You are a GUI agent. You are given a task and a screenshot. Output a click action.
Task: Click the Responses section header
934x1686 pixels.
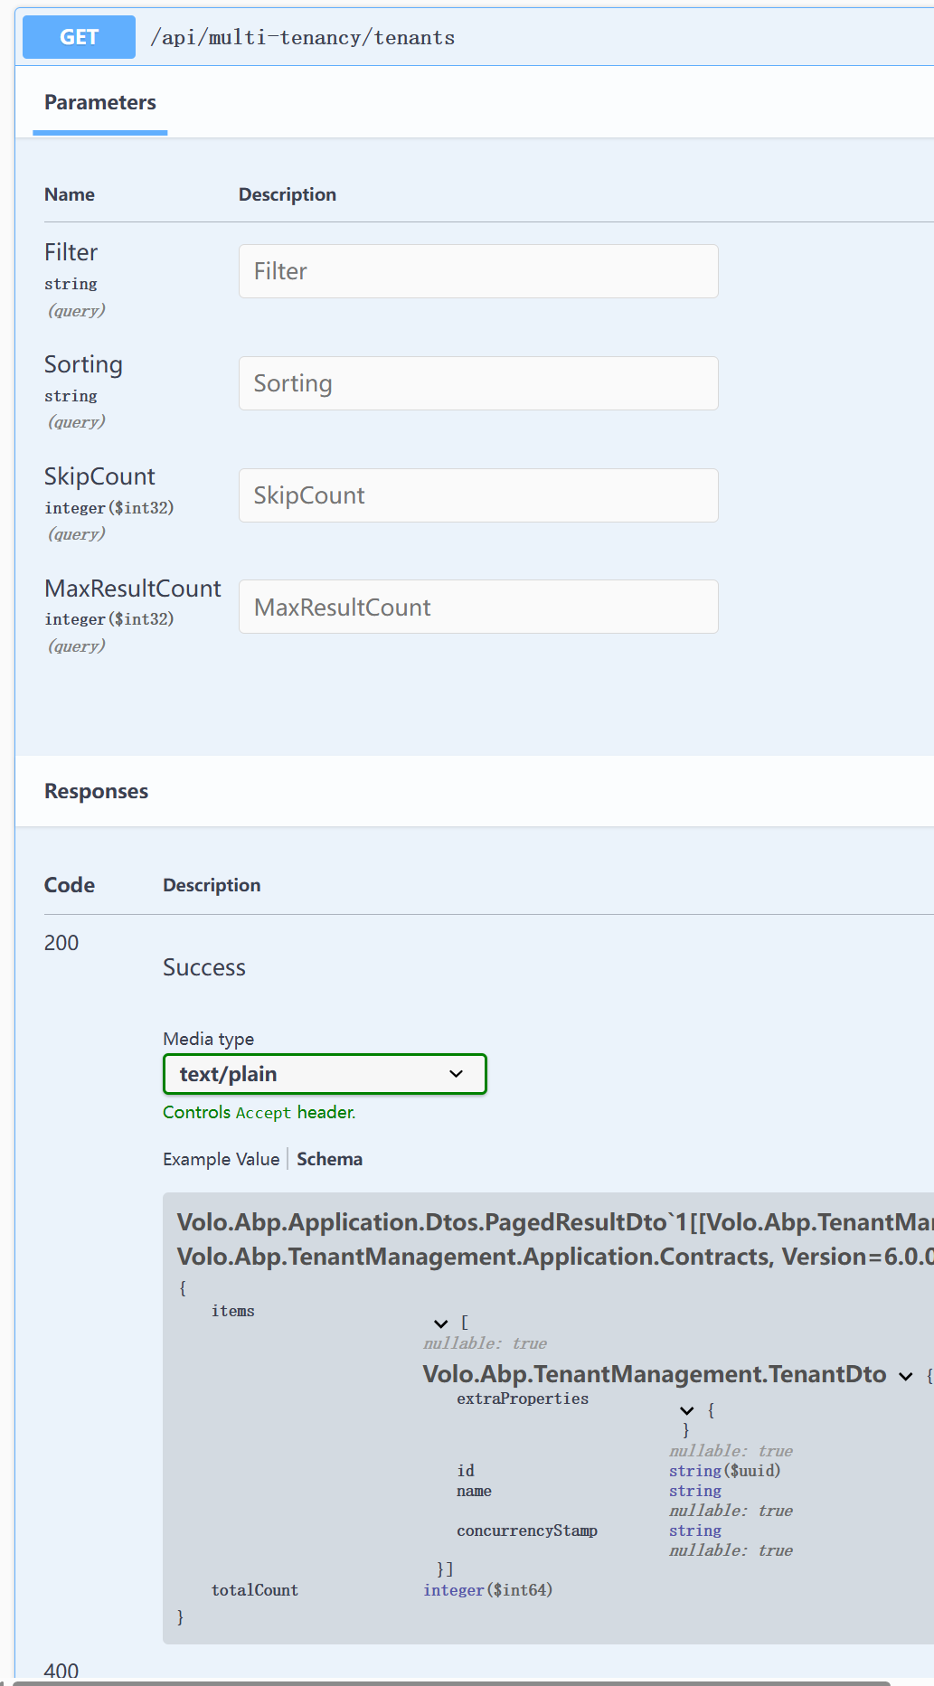tap(96, 791)
